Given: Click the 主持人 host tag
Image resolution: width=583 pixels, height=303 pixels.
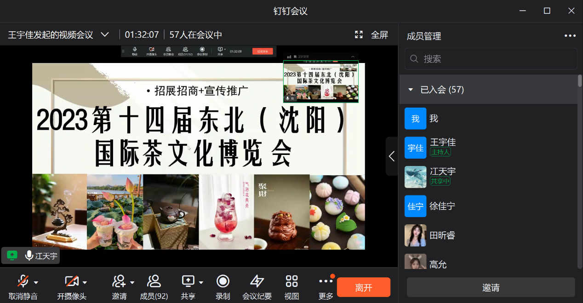Looking at the screenshot, I should coord(440,152).
